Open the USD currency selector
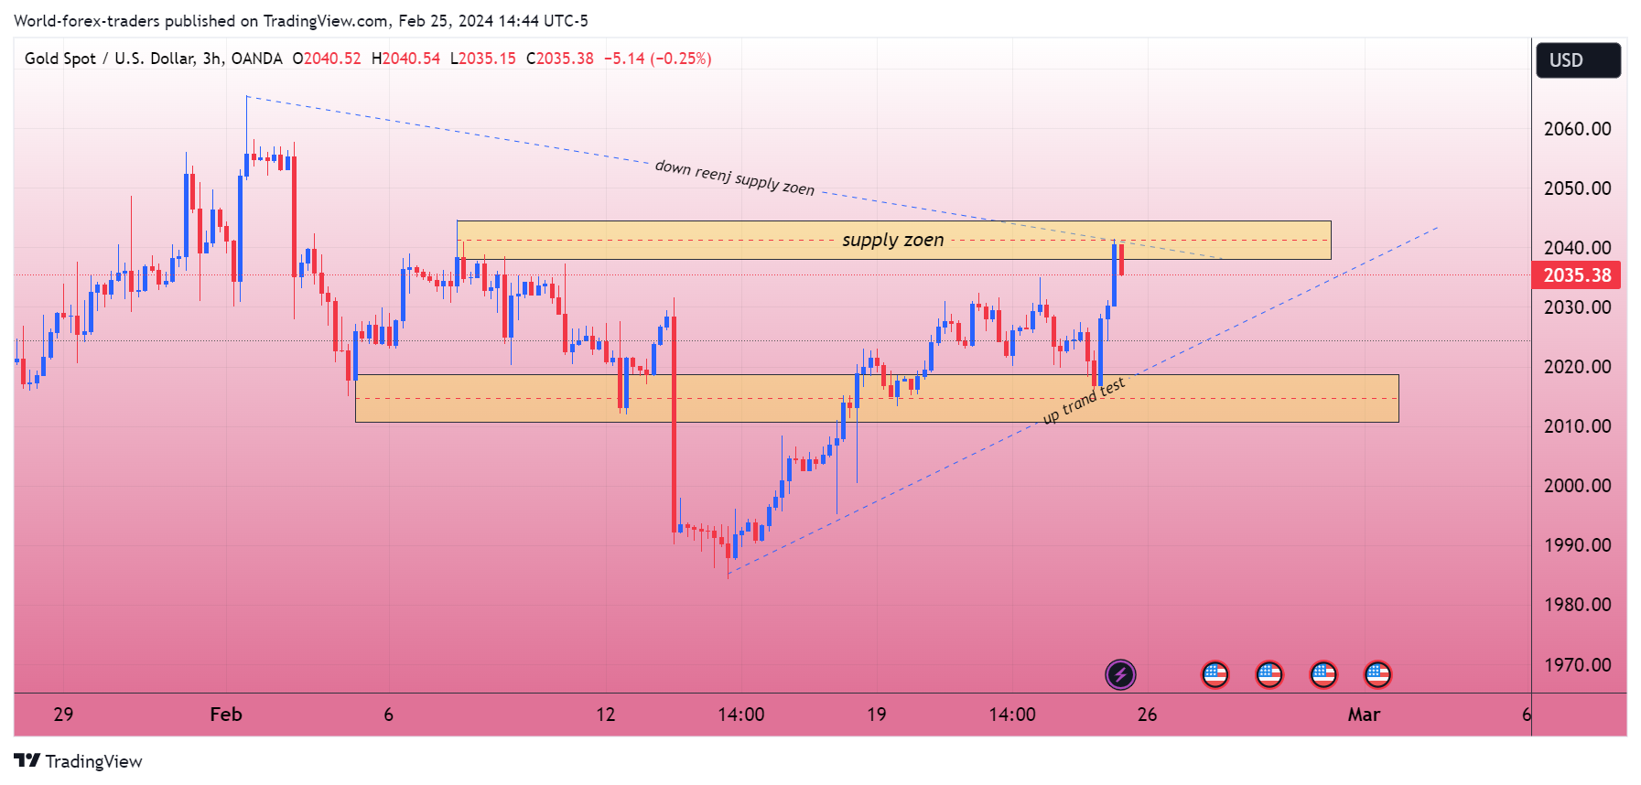Image resolution: width=1641 pixels, height=785 pixels. coord(1578,60)
